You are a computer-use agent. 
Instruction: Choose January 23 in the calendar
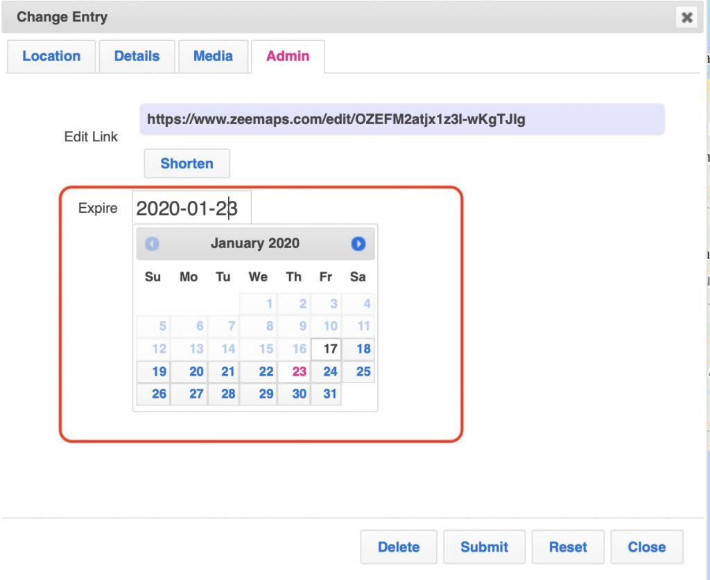tap(295, 371)
